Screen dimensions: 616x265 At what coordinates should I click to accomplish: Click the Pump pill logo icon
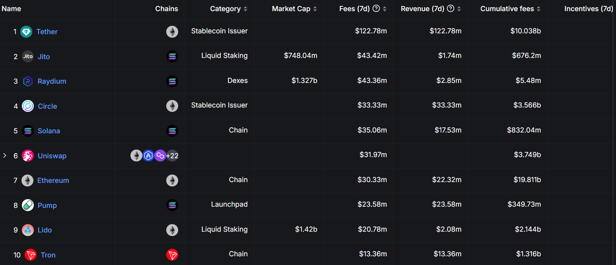[28, 205]
